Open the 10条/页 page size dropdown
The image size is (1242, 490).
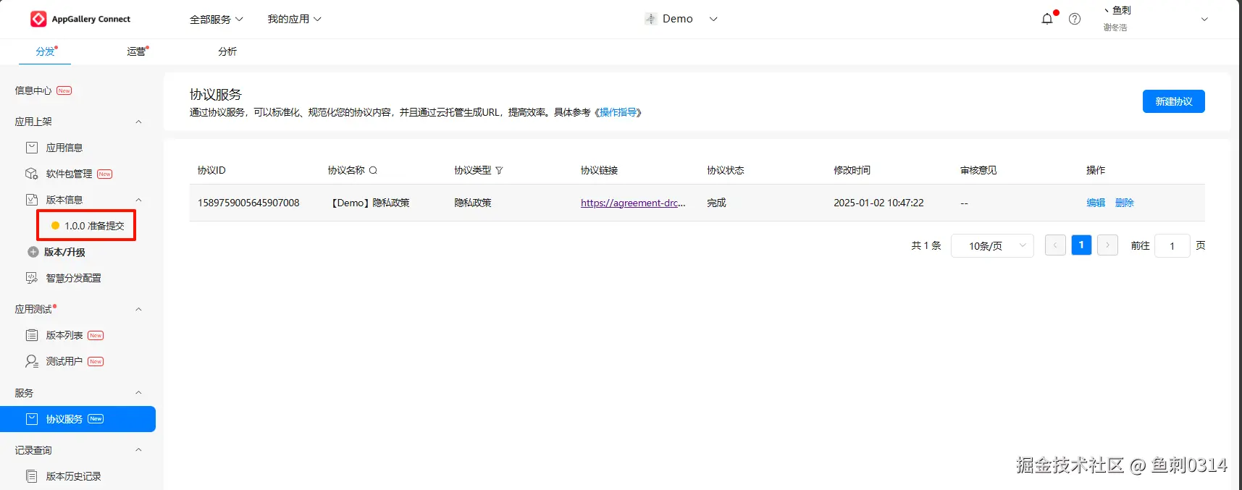992,246
